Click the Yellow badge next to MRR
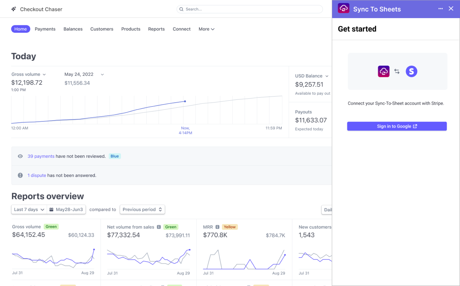The height and width of the screenshot is (286, 460). coord(230,227)
